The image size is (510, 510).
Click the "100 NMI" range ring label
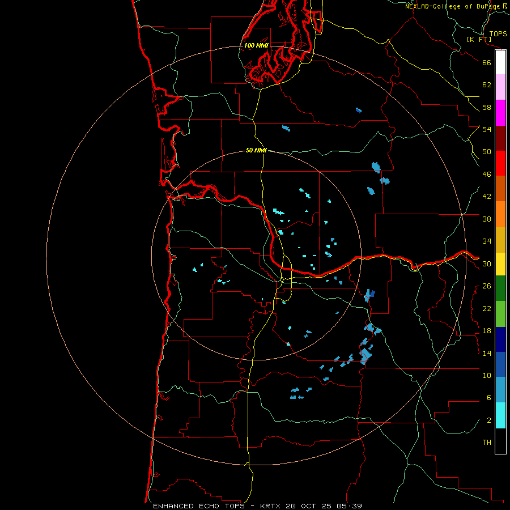click(256, 45)
